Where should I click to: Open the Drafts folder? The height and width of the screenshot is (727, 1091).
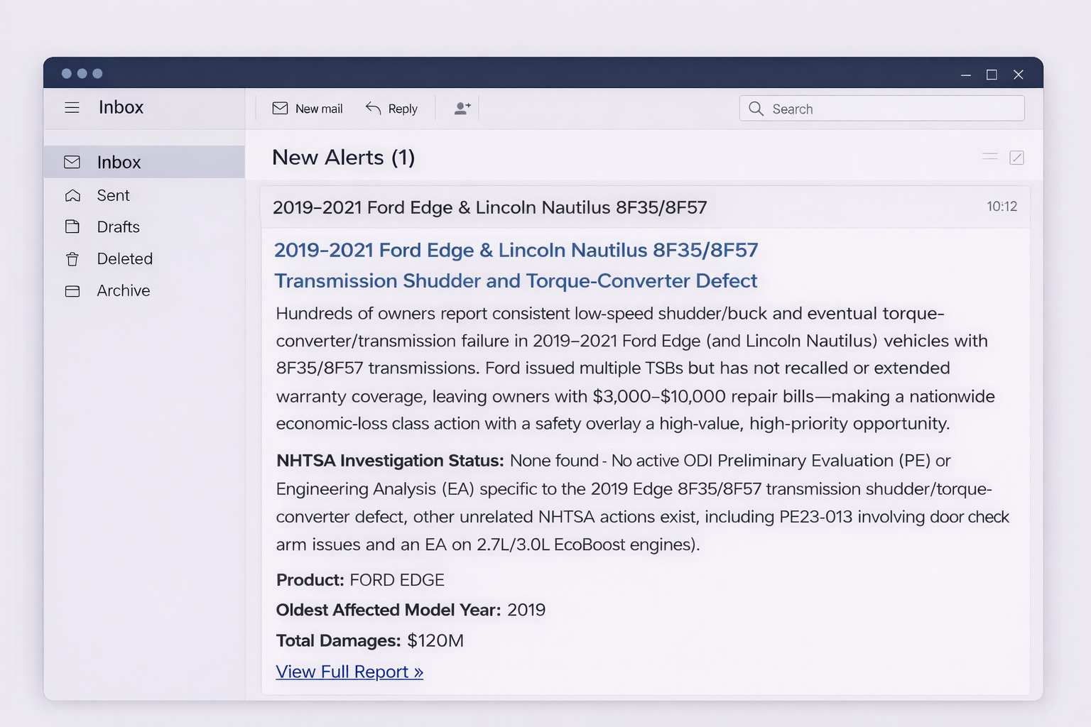(x=118, y=227)
